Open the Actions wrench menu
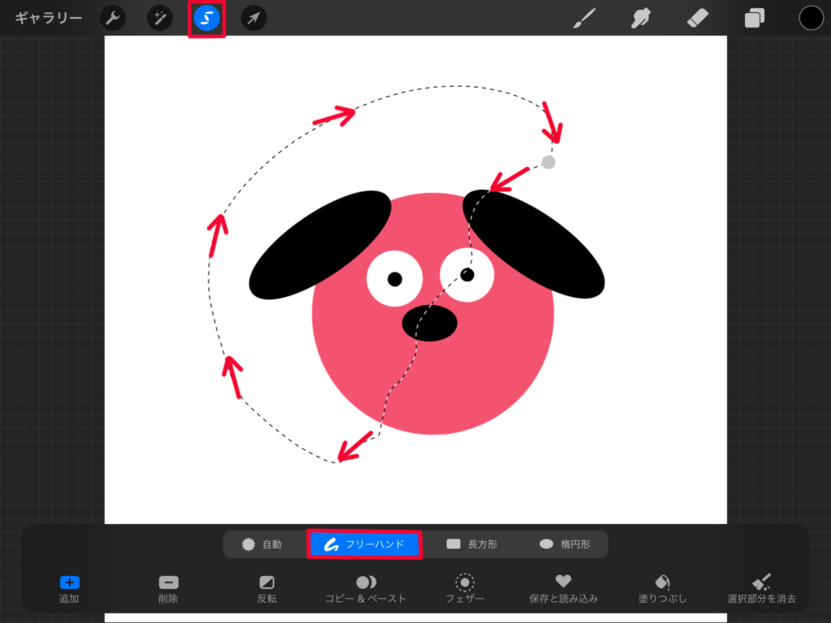The height and width of the screenshot is (623, 831). pyautogui.click(x=113, y=18)
